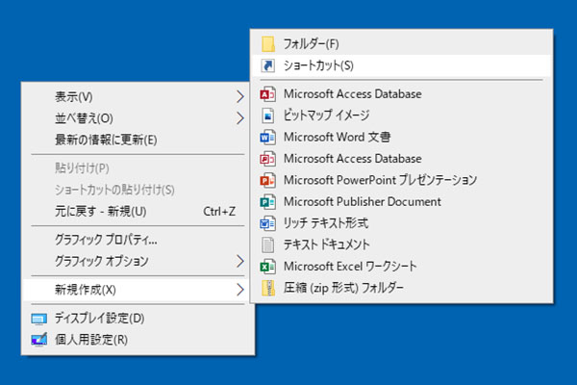577x385 pixels.
Task: Click the yellow folder icon beside フォルダー(F)
Action: [268, 44]
